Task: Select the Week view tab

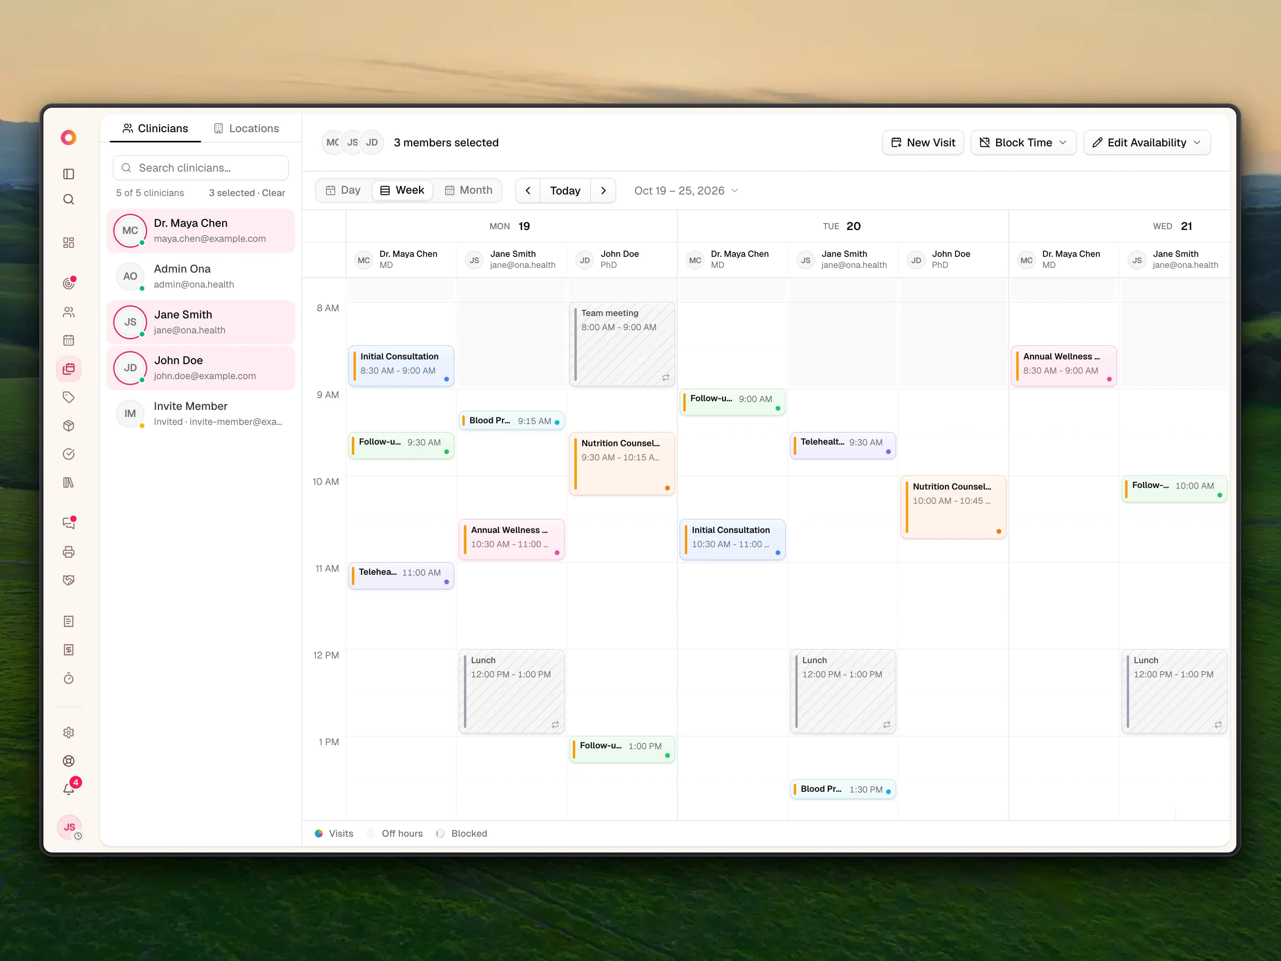Action: click(402, 190)
